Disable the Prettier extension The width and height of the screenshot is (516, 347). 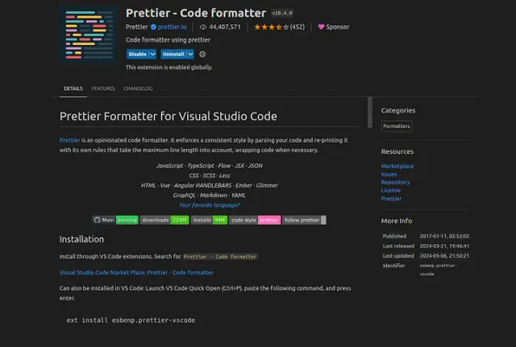pos(138,54)
